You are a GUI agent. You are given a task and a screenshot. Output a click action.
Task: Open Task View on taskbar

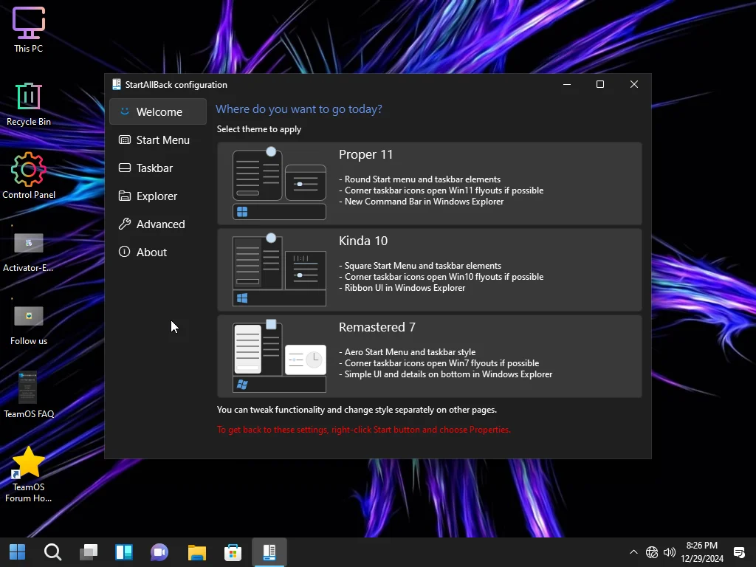tap(89, 552)
